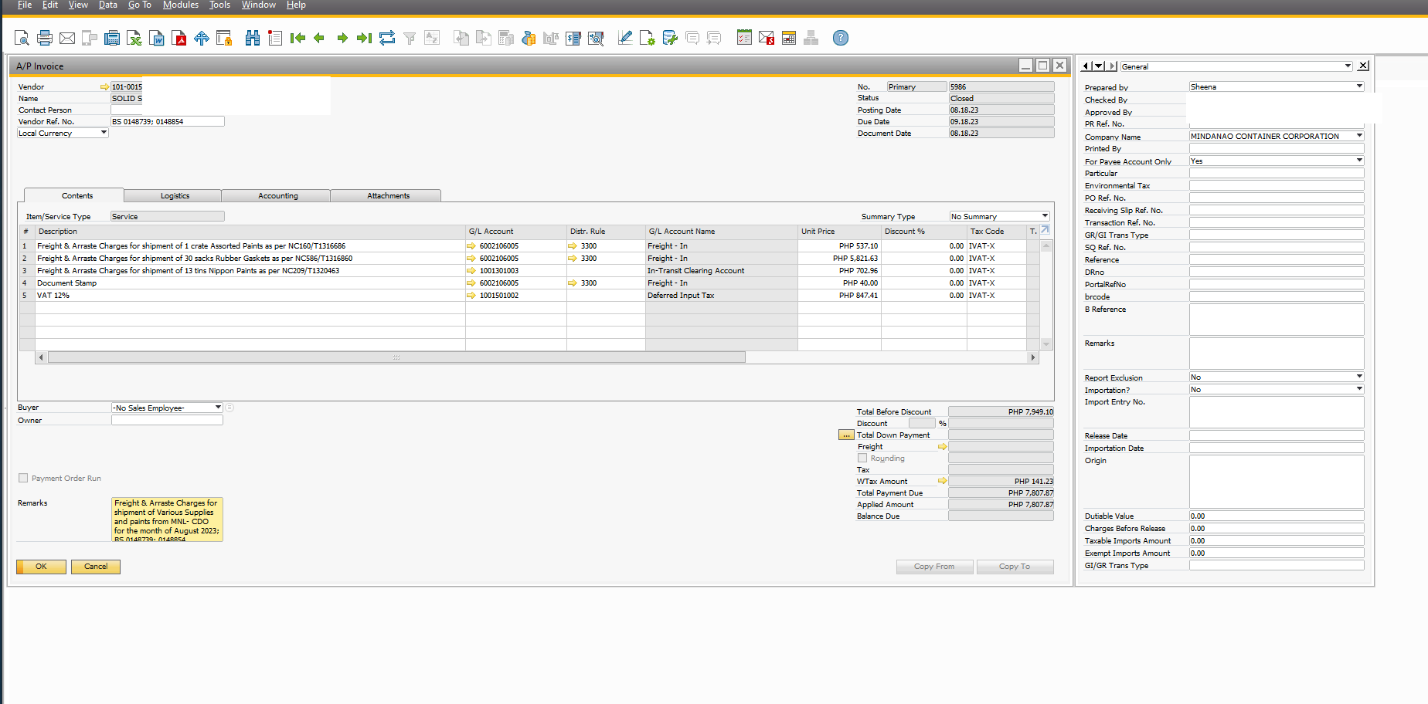Click the Copy From button
This screenshot has width=1428, height=704.
coord(934,567)
